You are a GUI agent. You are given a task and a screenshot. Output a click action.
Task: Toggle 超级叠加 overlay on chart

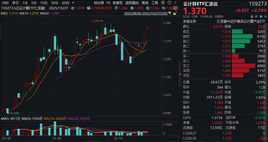click(x=132, y=3)
